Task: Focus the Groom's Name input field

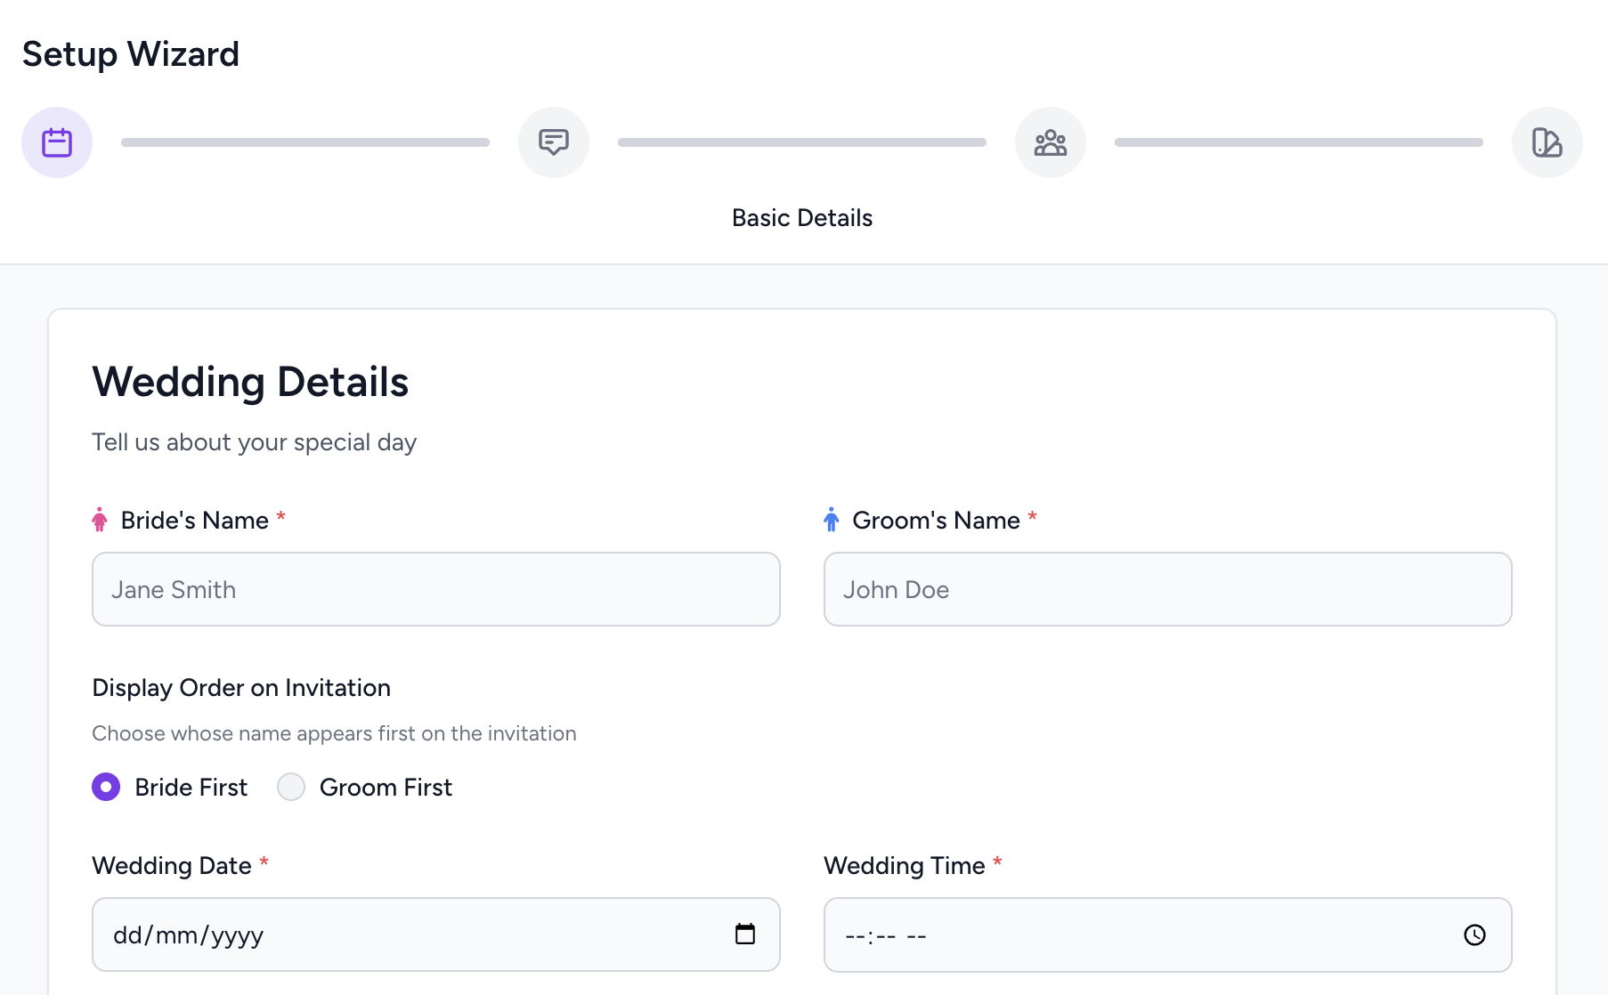Action: point(1168,589)
